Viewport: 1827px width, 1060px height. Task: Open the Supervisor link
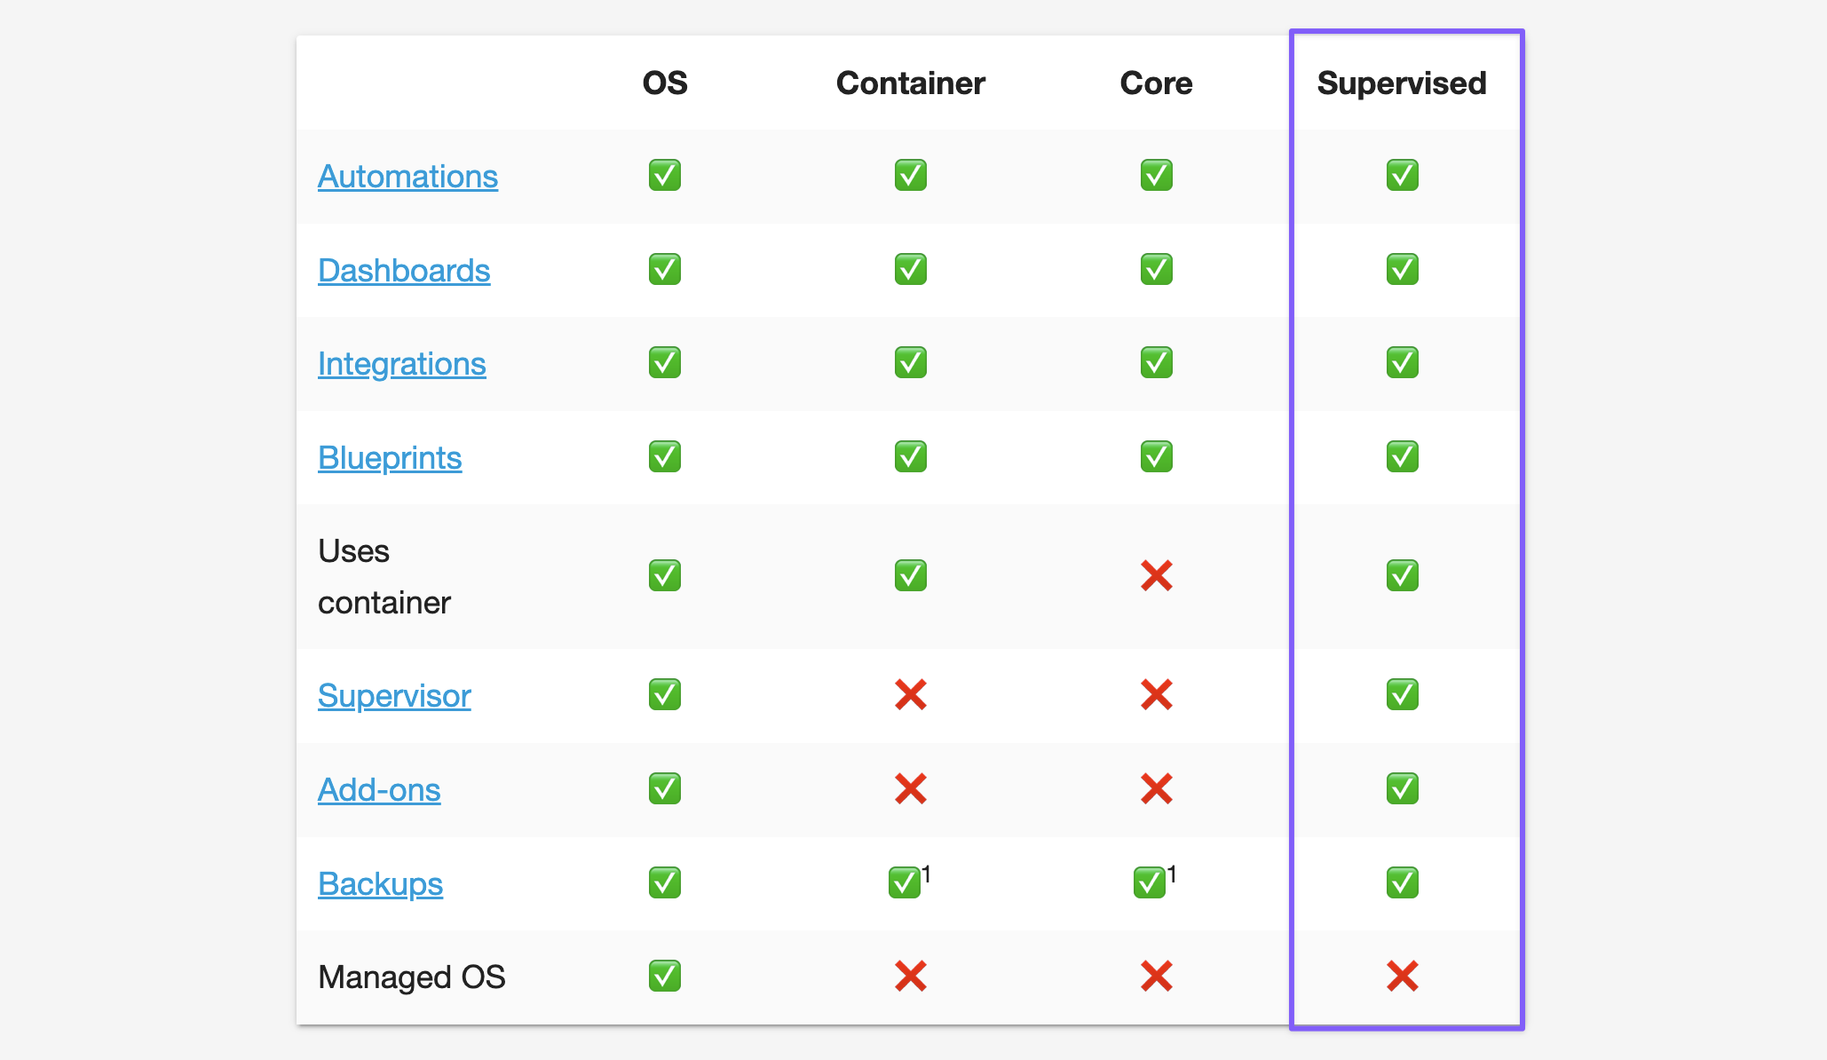coord(394,696)
